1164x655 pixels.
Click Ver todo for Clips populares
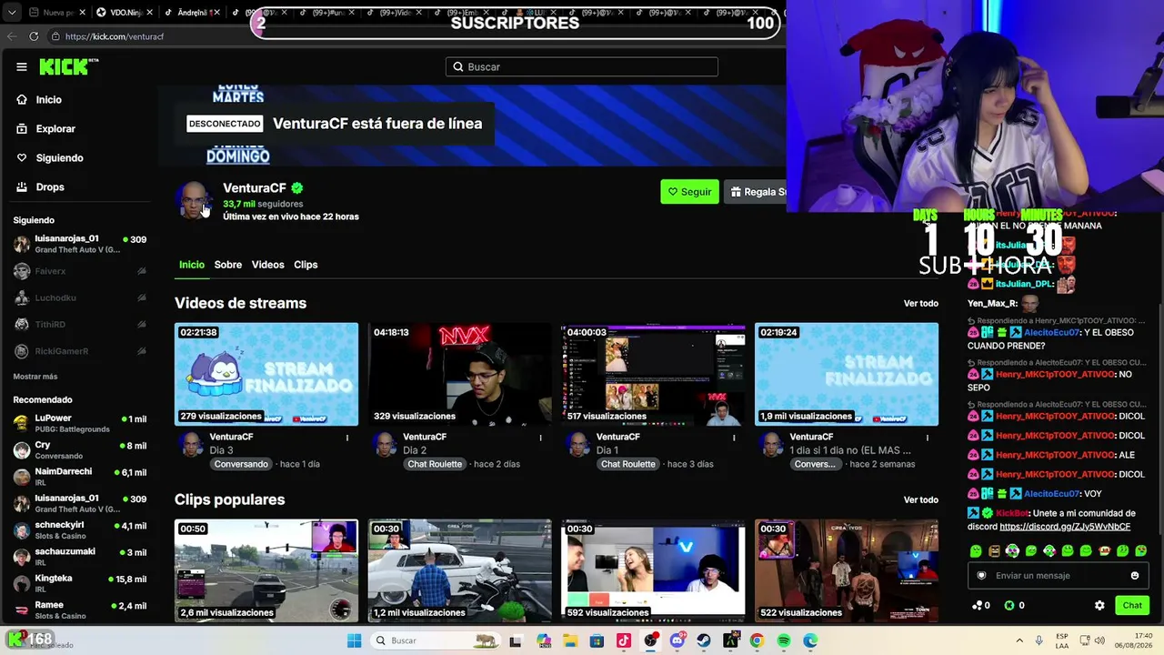point(921,500)
